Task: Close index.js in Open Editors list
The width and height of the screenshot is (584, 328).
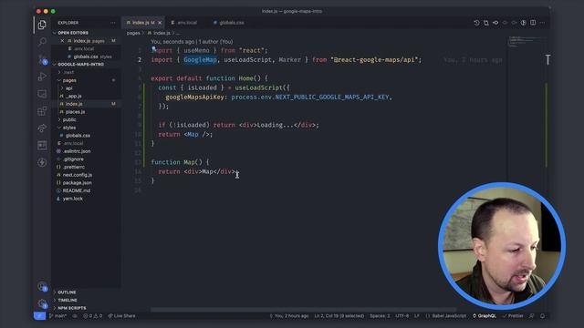Action: (x=62, y=41)
